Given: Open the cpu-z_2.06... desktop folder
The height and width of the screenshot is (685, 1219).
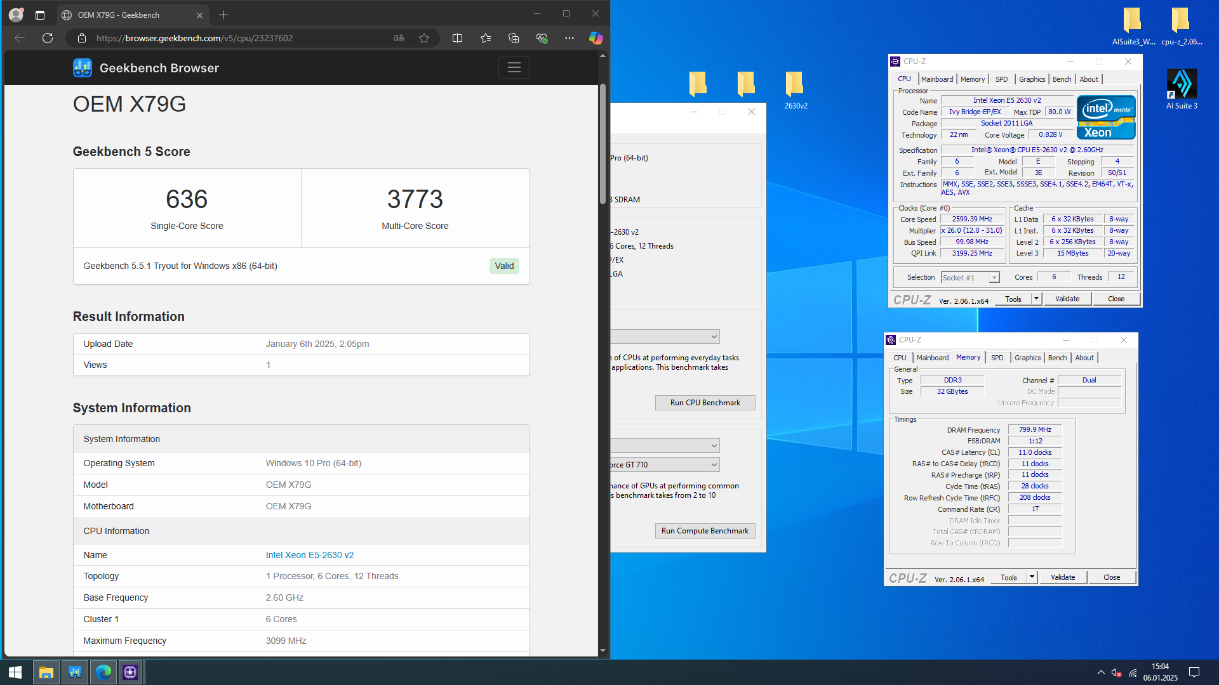Looking at the screenshot, I should 1182,26.
